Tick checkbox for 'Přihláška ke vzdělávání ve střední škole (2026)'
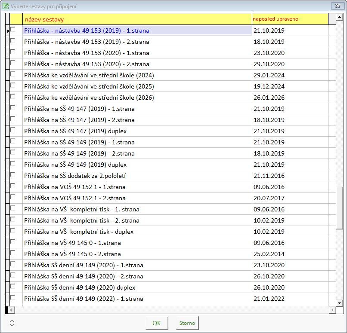Viewport: 347px width, 333px height. tap(13, 97)
